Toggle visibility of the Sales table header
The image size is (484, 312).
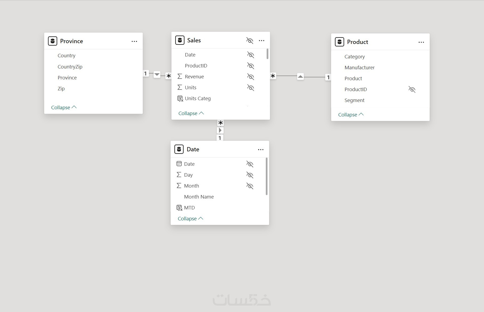pyautogui.click(x=250, y=40)
